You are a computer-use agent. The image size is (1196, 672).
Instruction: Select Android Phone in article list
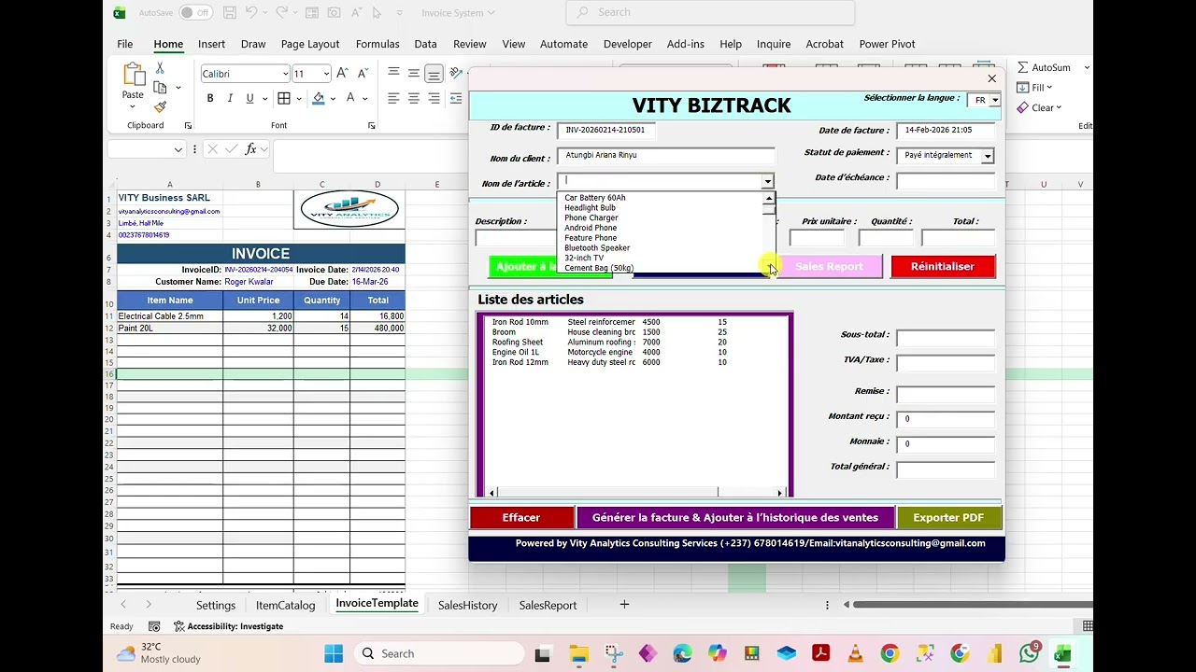click(591, 228)
